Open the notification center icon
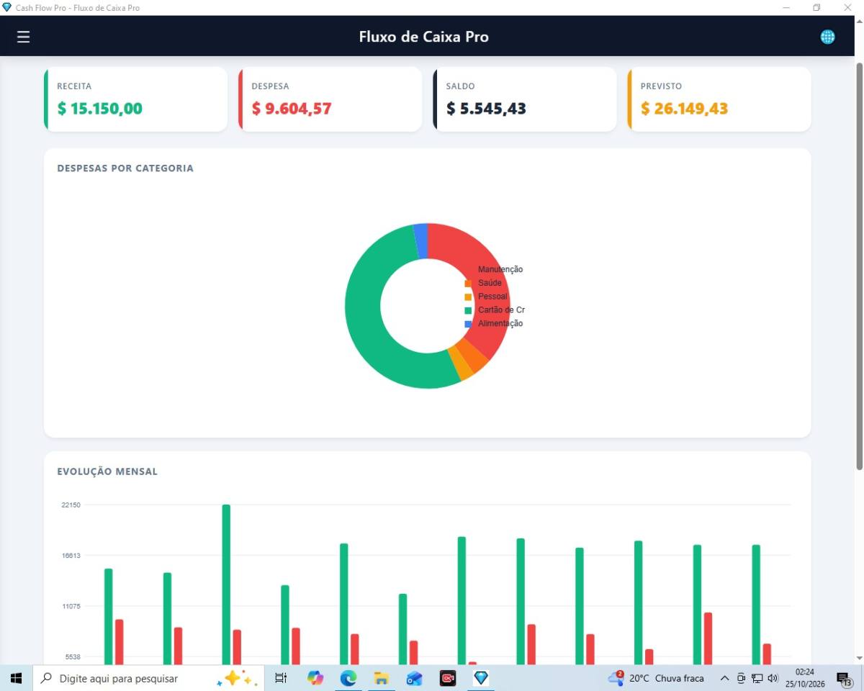This screenshot has width=864, height=691. click(844, 678)
